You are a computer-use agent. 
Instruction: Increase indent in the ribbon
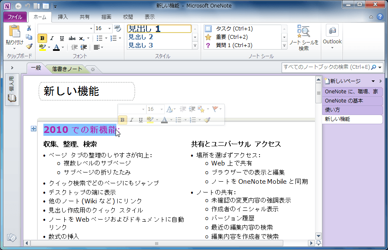pyautogui.click(x=83, y=47)
